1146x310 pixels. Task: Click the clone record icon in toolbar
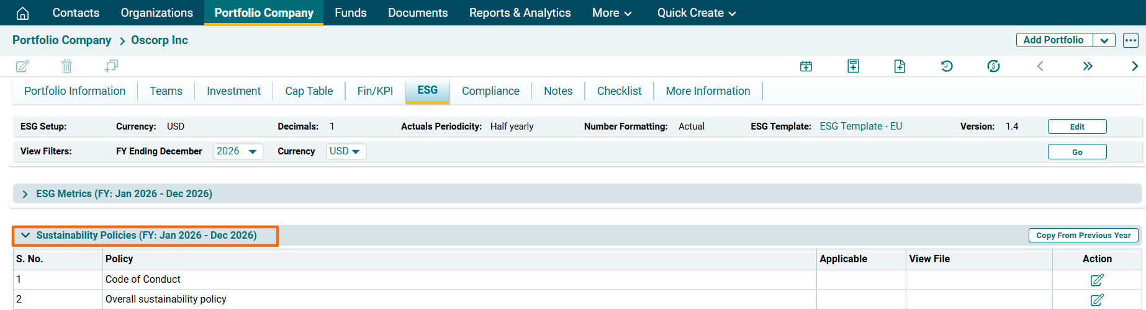[111, 66]
